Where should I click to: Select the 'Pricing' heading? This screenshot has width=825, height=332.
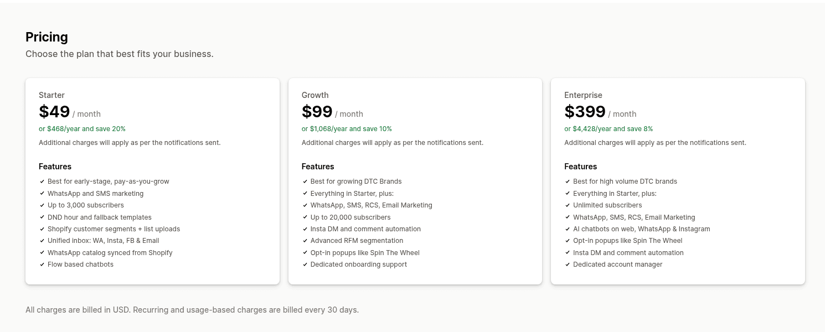coord(47,37)
